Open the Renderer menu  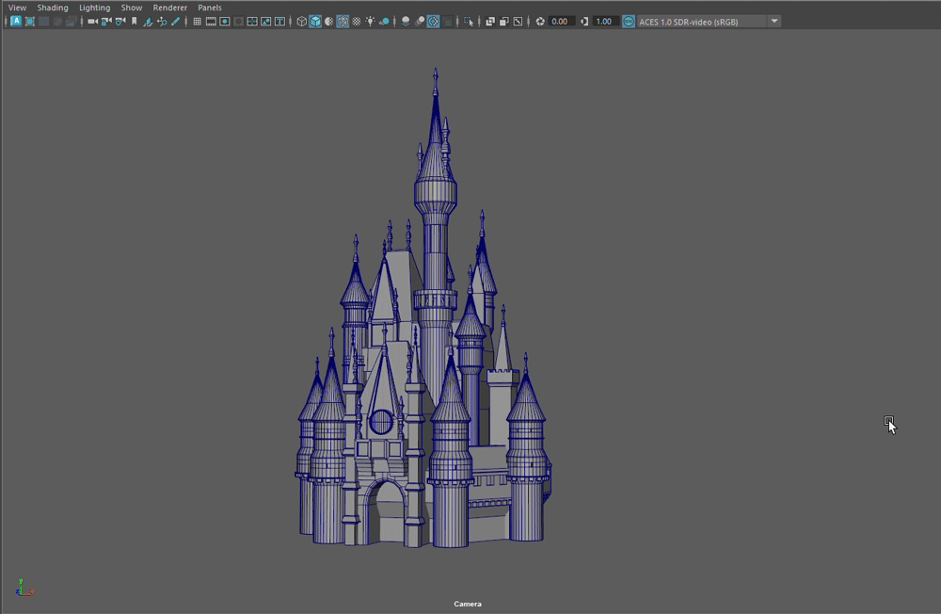pos(170,8)
